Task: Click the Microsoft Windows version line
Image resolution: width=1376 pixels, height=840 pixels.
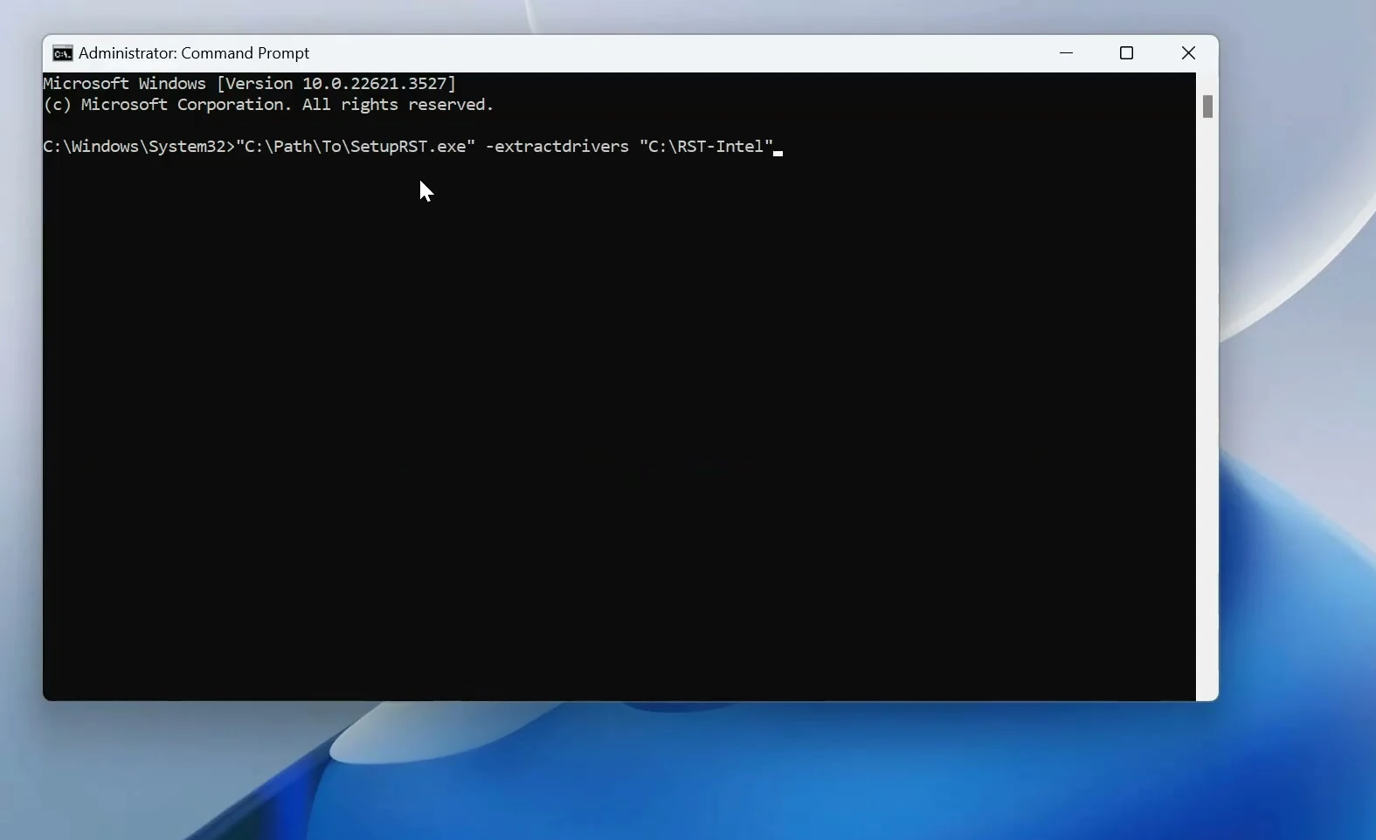Action: (250, 84)
